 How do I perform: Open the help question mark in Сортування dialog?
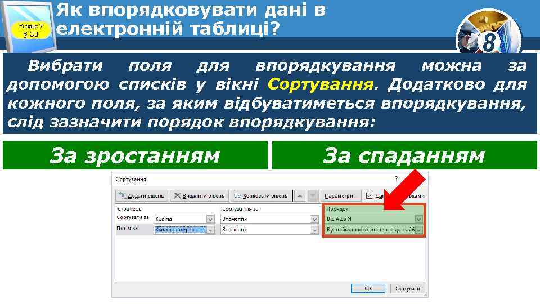(397, 178)
